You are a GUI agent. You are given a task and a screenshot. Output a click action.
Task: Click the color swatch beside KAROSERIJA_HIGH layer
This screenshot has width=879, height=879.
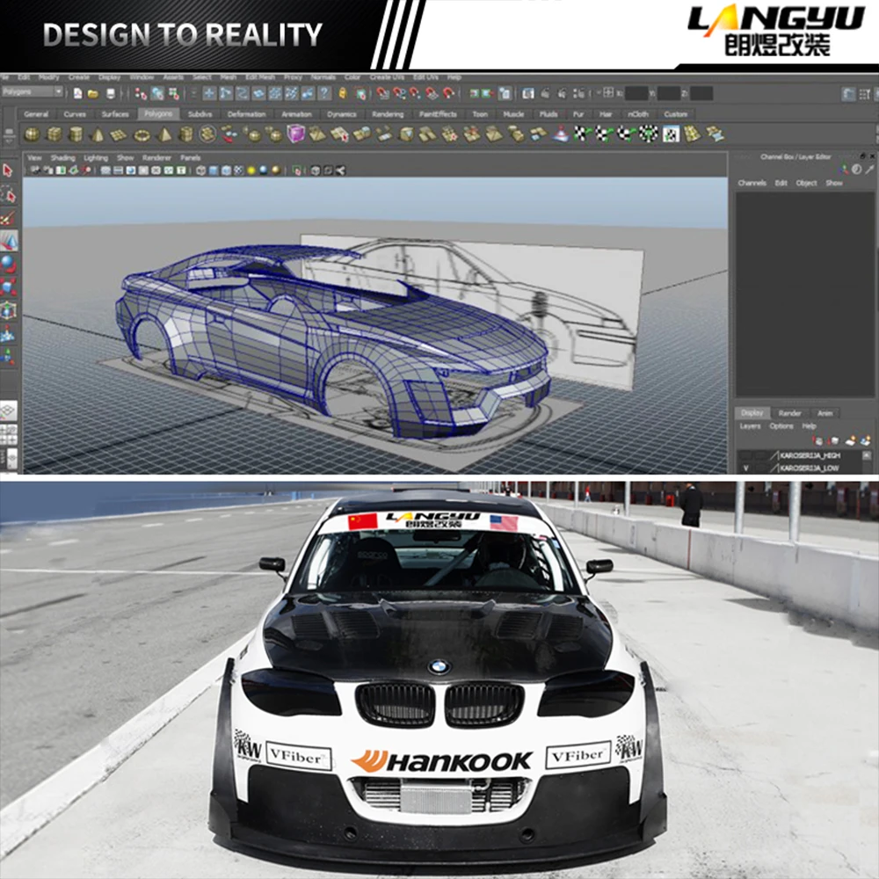776,455
